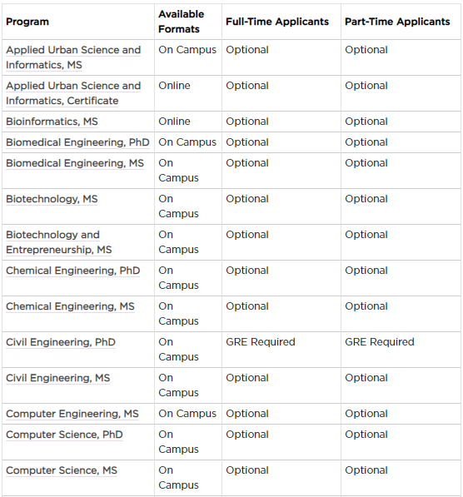Click the Available Formats column header
The width and height of the screenshot is (463, 497).
click(x=182, y=22)
